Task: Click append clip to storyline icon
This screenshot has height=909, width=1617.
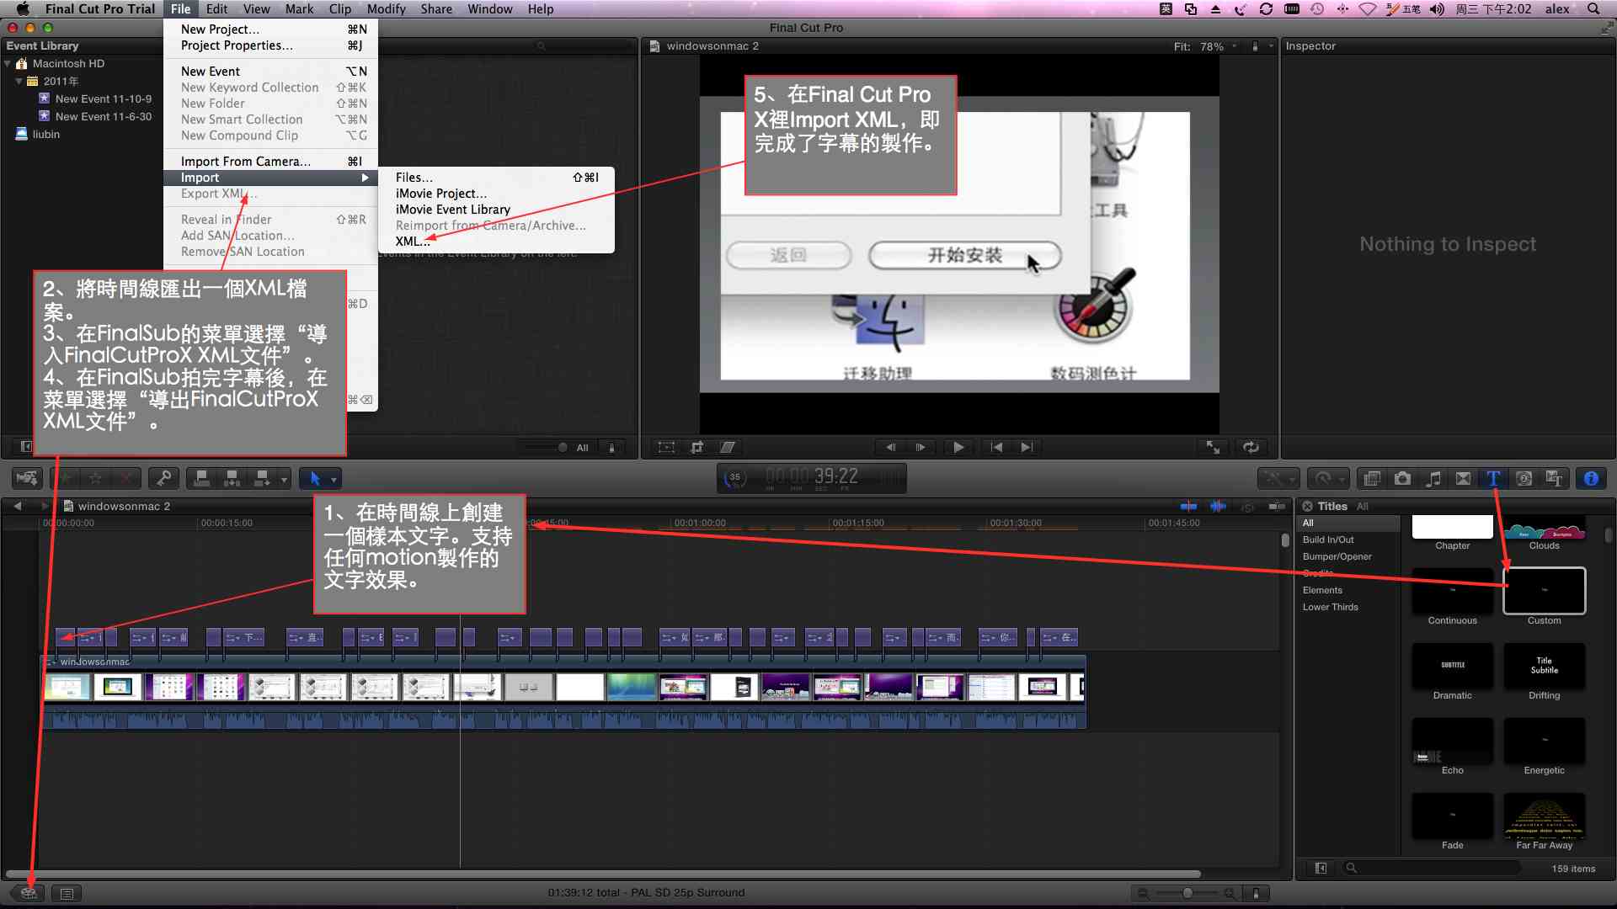Action: [262, 478]
